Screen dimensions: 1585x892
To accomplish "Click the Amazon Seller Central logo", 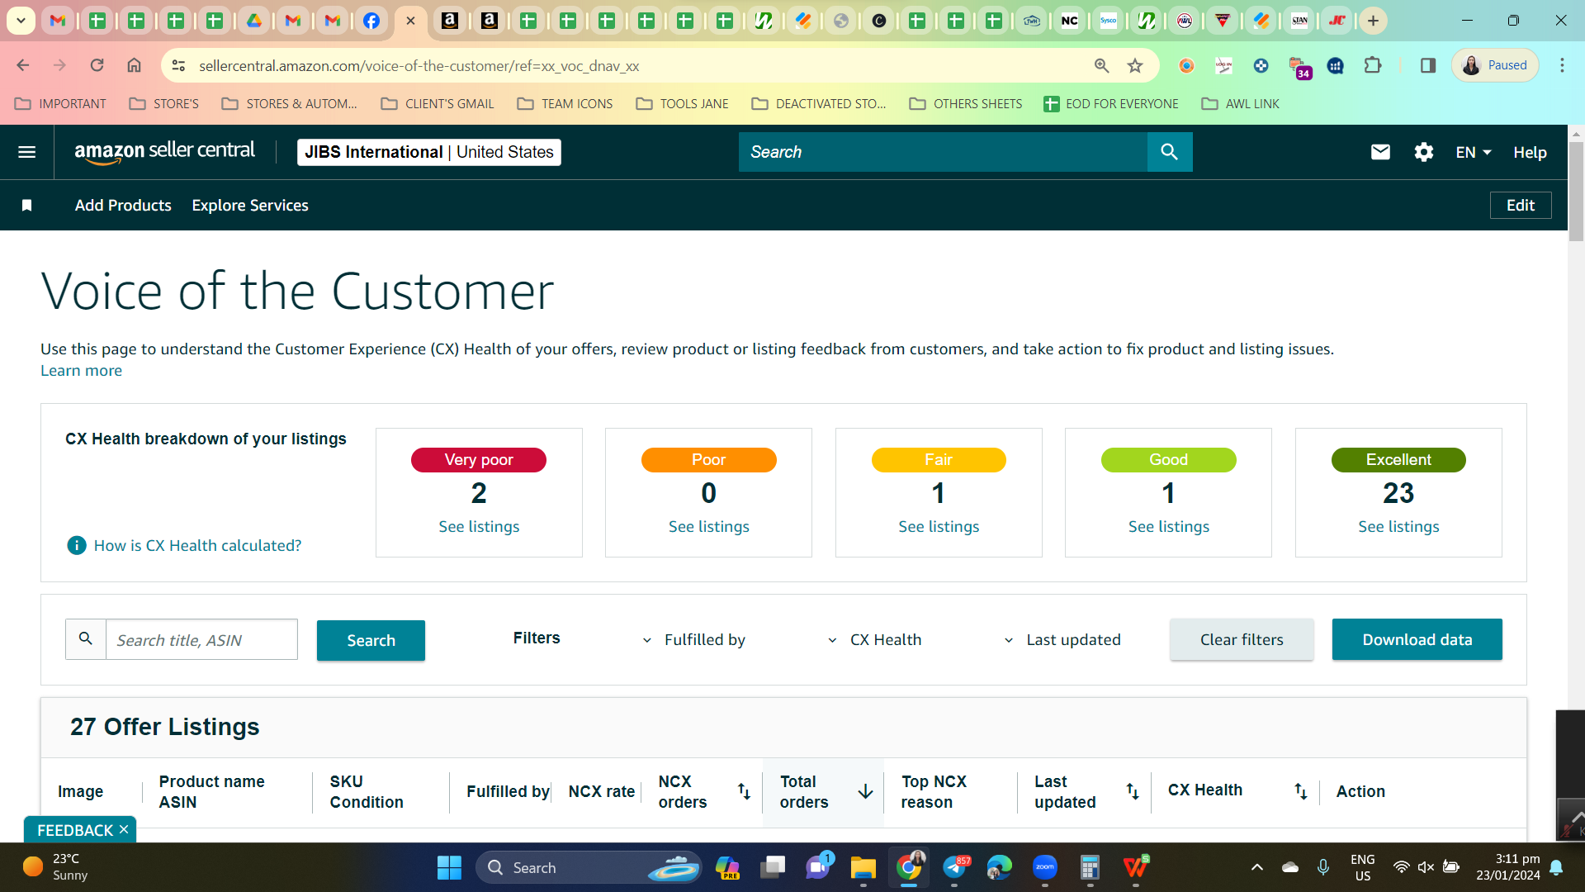I will coord(164,152).
